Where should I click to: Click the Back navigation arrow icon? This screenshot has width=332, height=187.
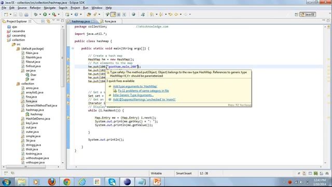pyautogui.click(x=176, y=15)
